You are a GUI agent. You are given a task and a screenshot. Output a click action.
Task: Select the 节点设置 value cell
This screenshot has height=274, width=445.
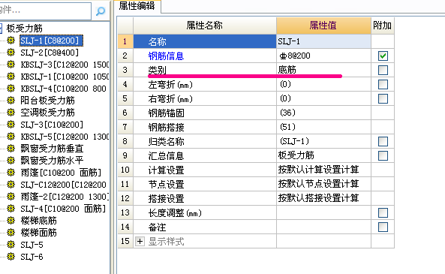point(323,184)
